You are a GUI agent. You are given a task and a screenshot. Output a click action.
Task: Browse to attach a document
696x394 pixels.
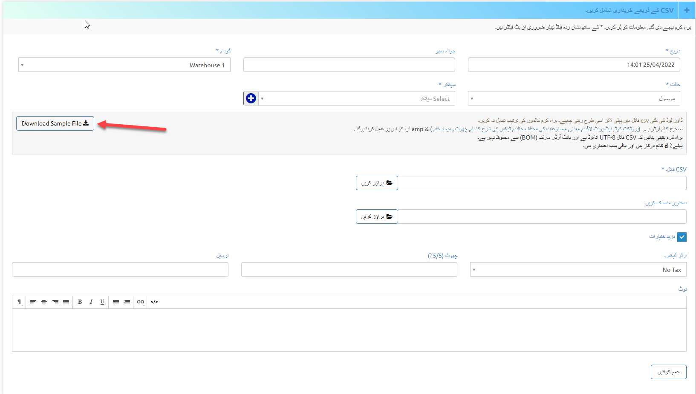[x=377, y=217]
